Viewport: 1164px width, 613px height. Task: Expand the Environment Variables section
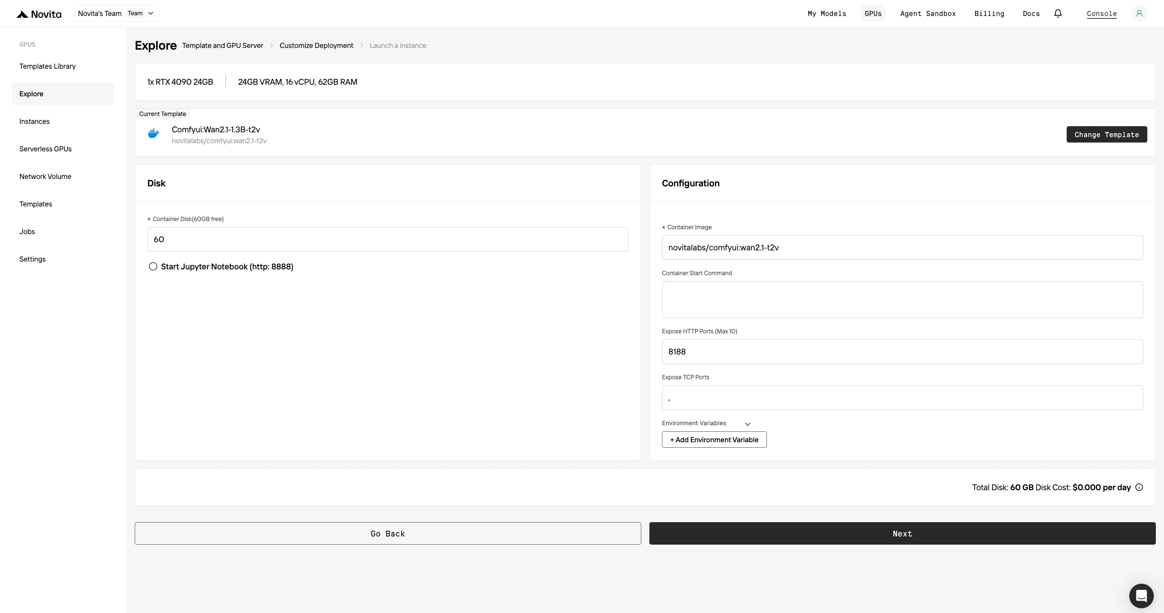coord(747,424)
